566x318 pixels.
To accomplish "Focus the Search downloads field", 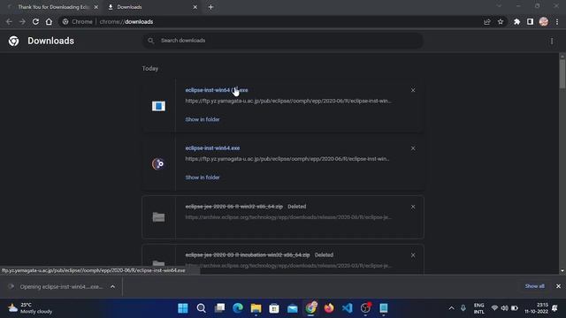I will 283,41.
